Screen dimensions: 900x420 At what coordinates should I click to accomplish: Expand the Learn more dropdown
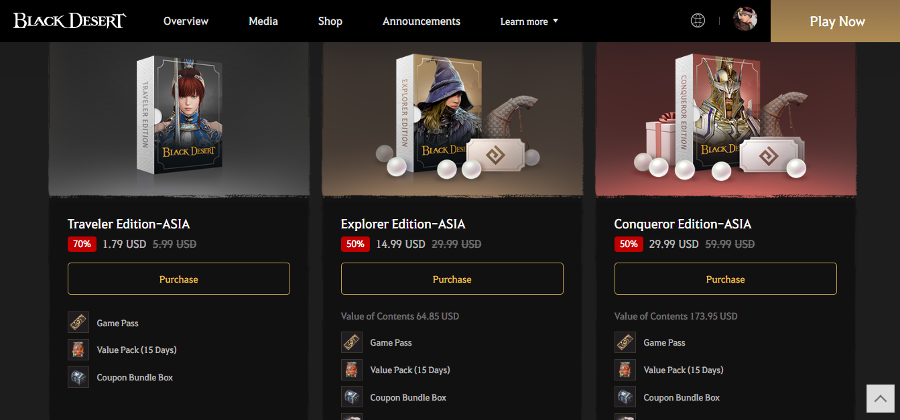529,21
